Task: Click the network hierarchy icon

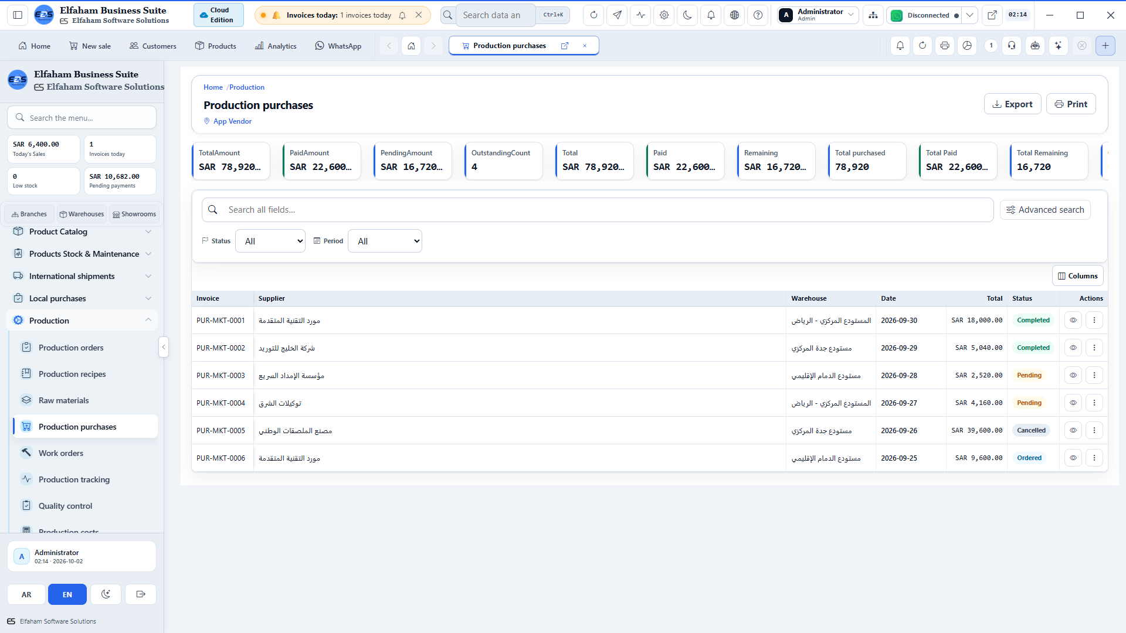Action: point(873,15)
